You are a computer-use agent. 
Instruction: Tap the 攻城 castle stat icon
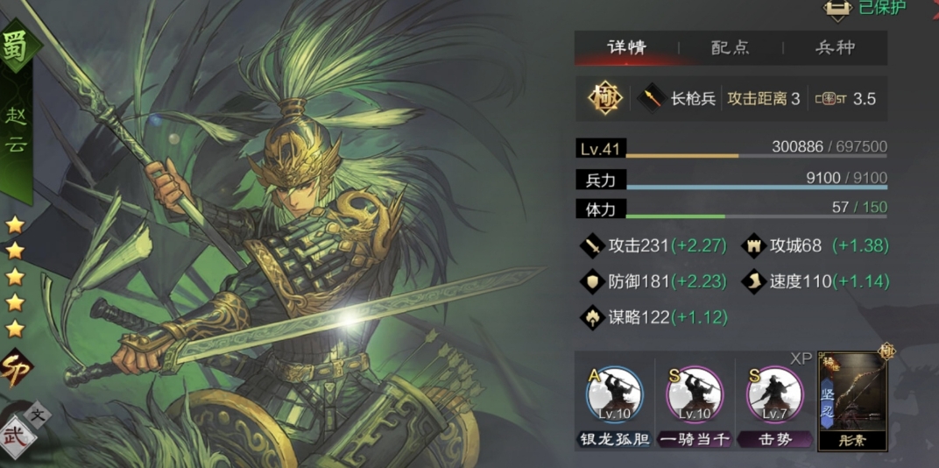[x=754, y=245]
